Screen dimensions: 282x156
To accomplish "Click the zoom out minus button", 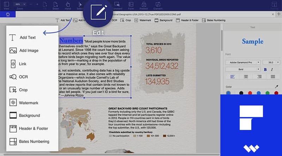I will [30, 4].
